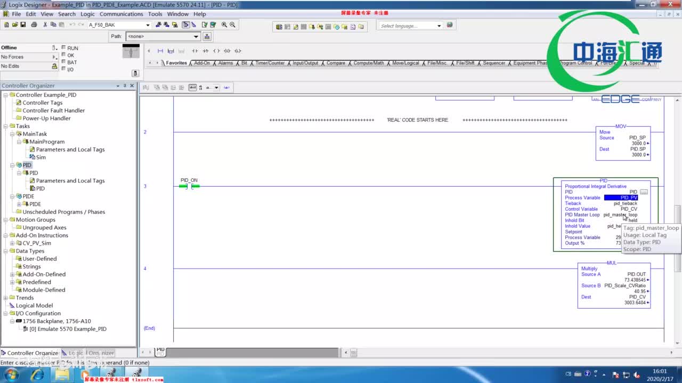This screenshot has height=383, width=682.
Task: Expand the PIDE program node
Action: coord(19,204)
